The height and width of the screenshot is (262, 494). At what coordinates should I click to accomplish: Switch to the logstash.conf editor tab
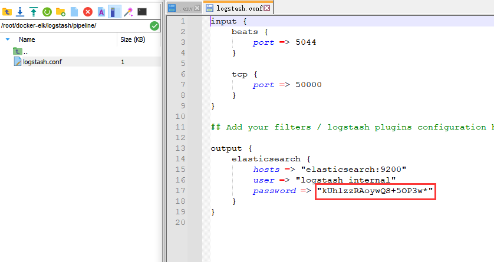(x=239, y=8)
